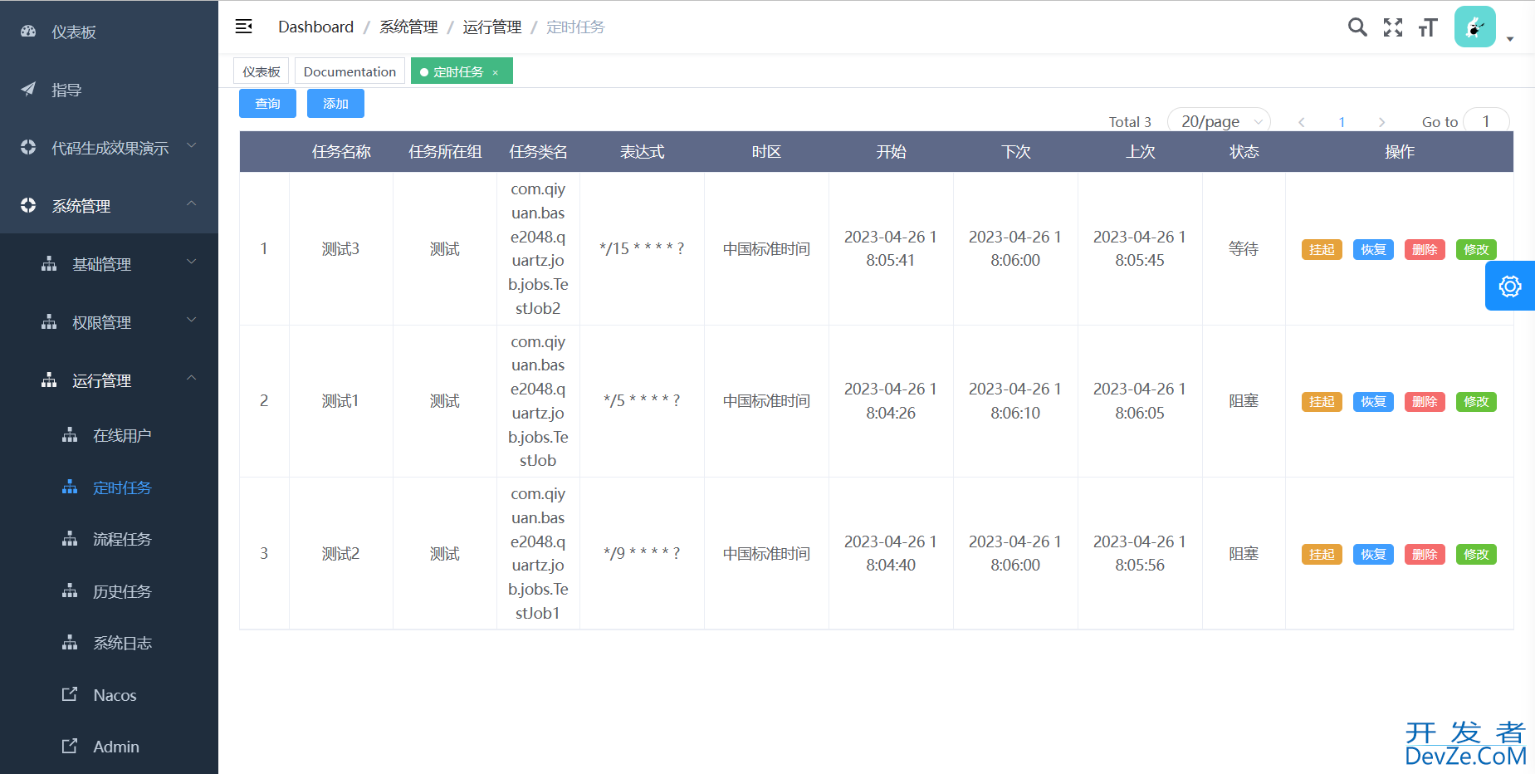Viewport: 1535px width, 774px height.
Task: Click the 任务名称 column header
Action: [341, 152]
